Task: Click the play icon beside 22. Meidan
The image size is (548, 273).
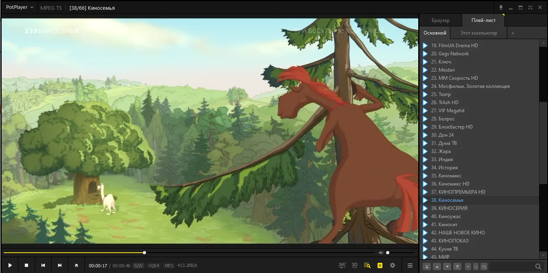Action: pos(425,70)
